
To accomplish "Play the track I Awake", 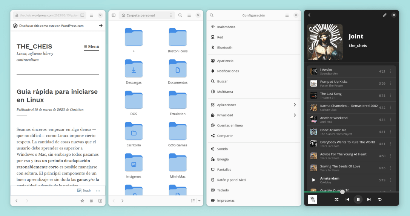I will 351,71.
